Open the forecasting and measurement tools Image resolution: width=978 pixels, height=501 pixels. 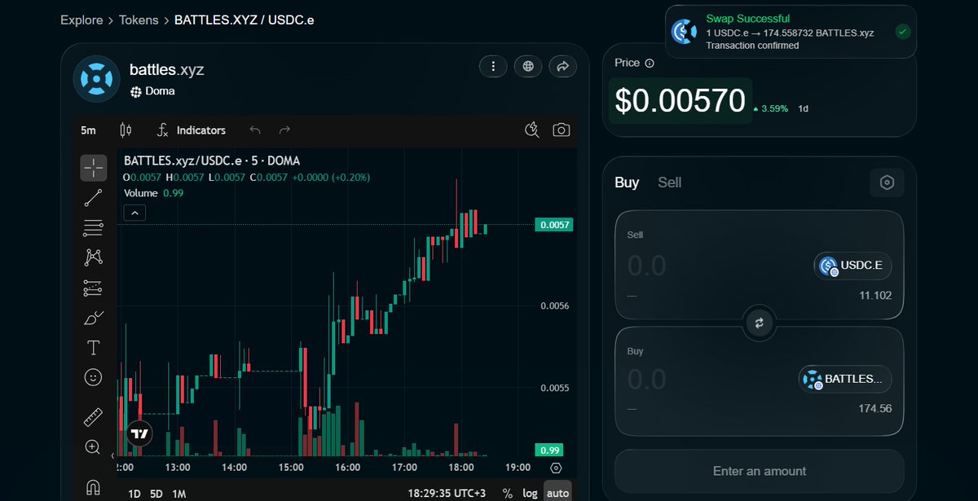[93, 288]
